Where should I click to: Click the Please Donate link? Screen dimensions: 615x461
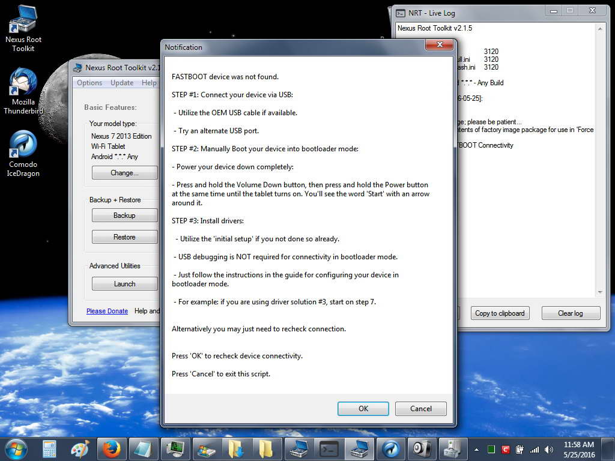[x=107, y=311]
